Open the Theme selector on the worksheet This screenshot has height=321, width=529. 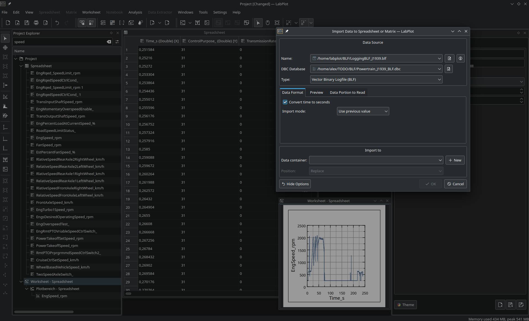[405, 305]
